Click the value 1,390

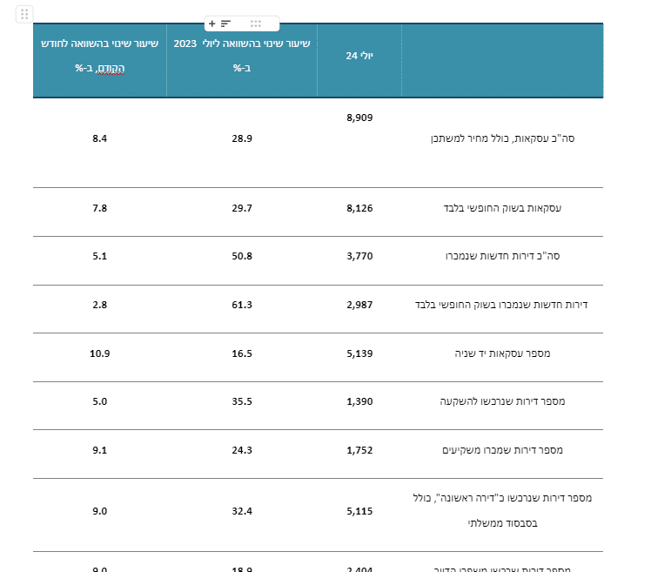(x=359, y=401)
